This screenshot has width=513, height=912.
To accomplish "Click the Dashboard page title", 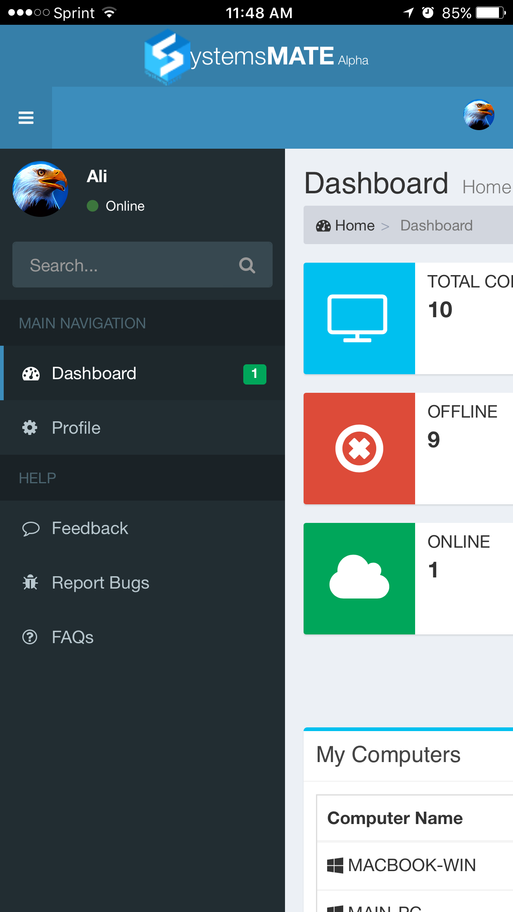I will click(376, 183).
